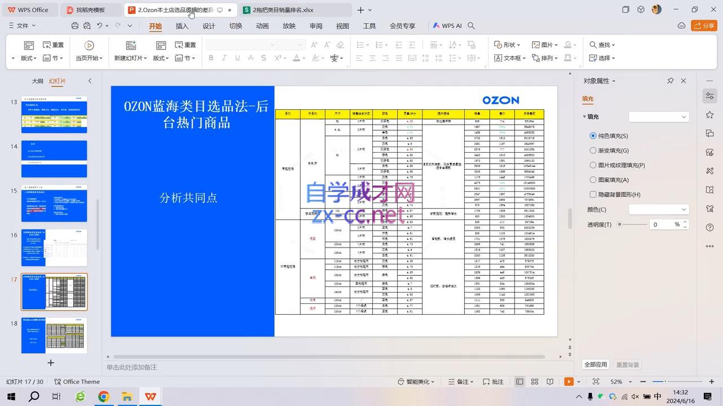Viewport: 723px width, 406px height.
Task: Click the undo arrow icon
Action: [100, 26]
